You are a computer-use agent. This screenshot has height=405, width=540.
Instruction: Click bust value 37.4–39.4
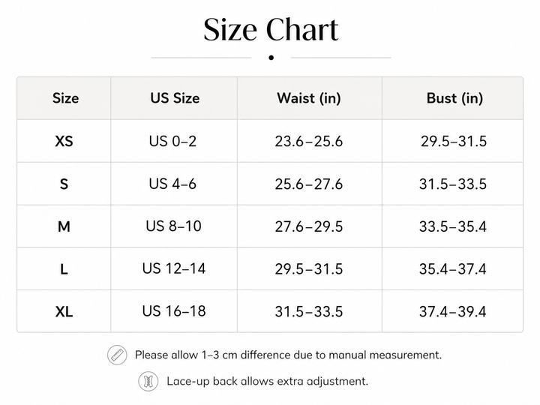click(453, 312)
